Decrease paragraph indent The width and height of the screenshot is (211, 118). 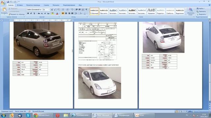click(76, 10)
